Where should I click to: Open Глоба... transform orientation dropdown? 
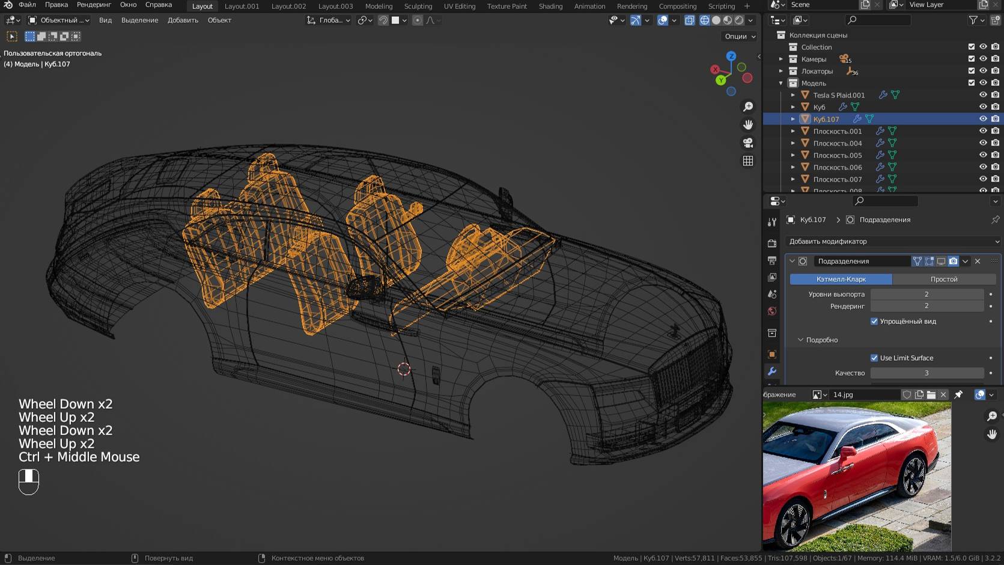(329, 20)
